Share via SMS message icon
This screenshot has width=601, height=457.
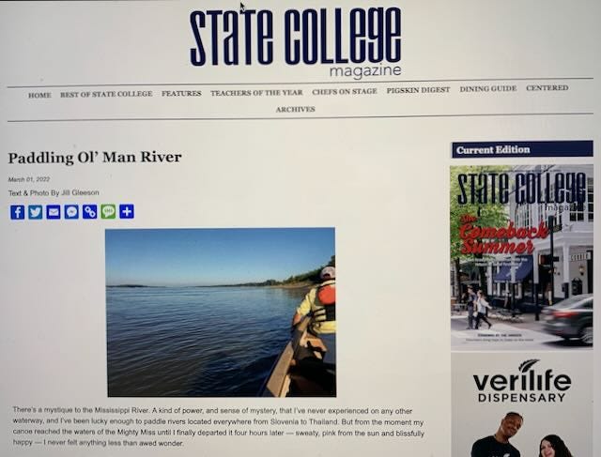pyautogui.click(x=108, y=211)
